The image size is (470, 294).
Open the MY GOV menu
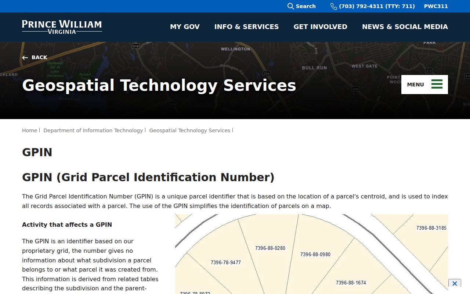(185, 27)
